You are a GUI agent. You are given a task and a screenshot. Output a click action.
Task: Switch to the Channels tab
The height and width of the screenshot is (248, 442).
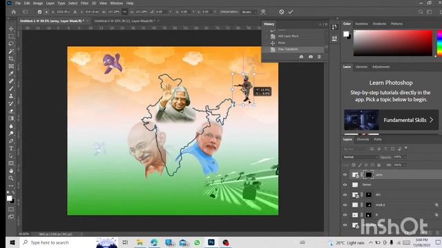[363, 139]
